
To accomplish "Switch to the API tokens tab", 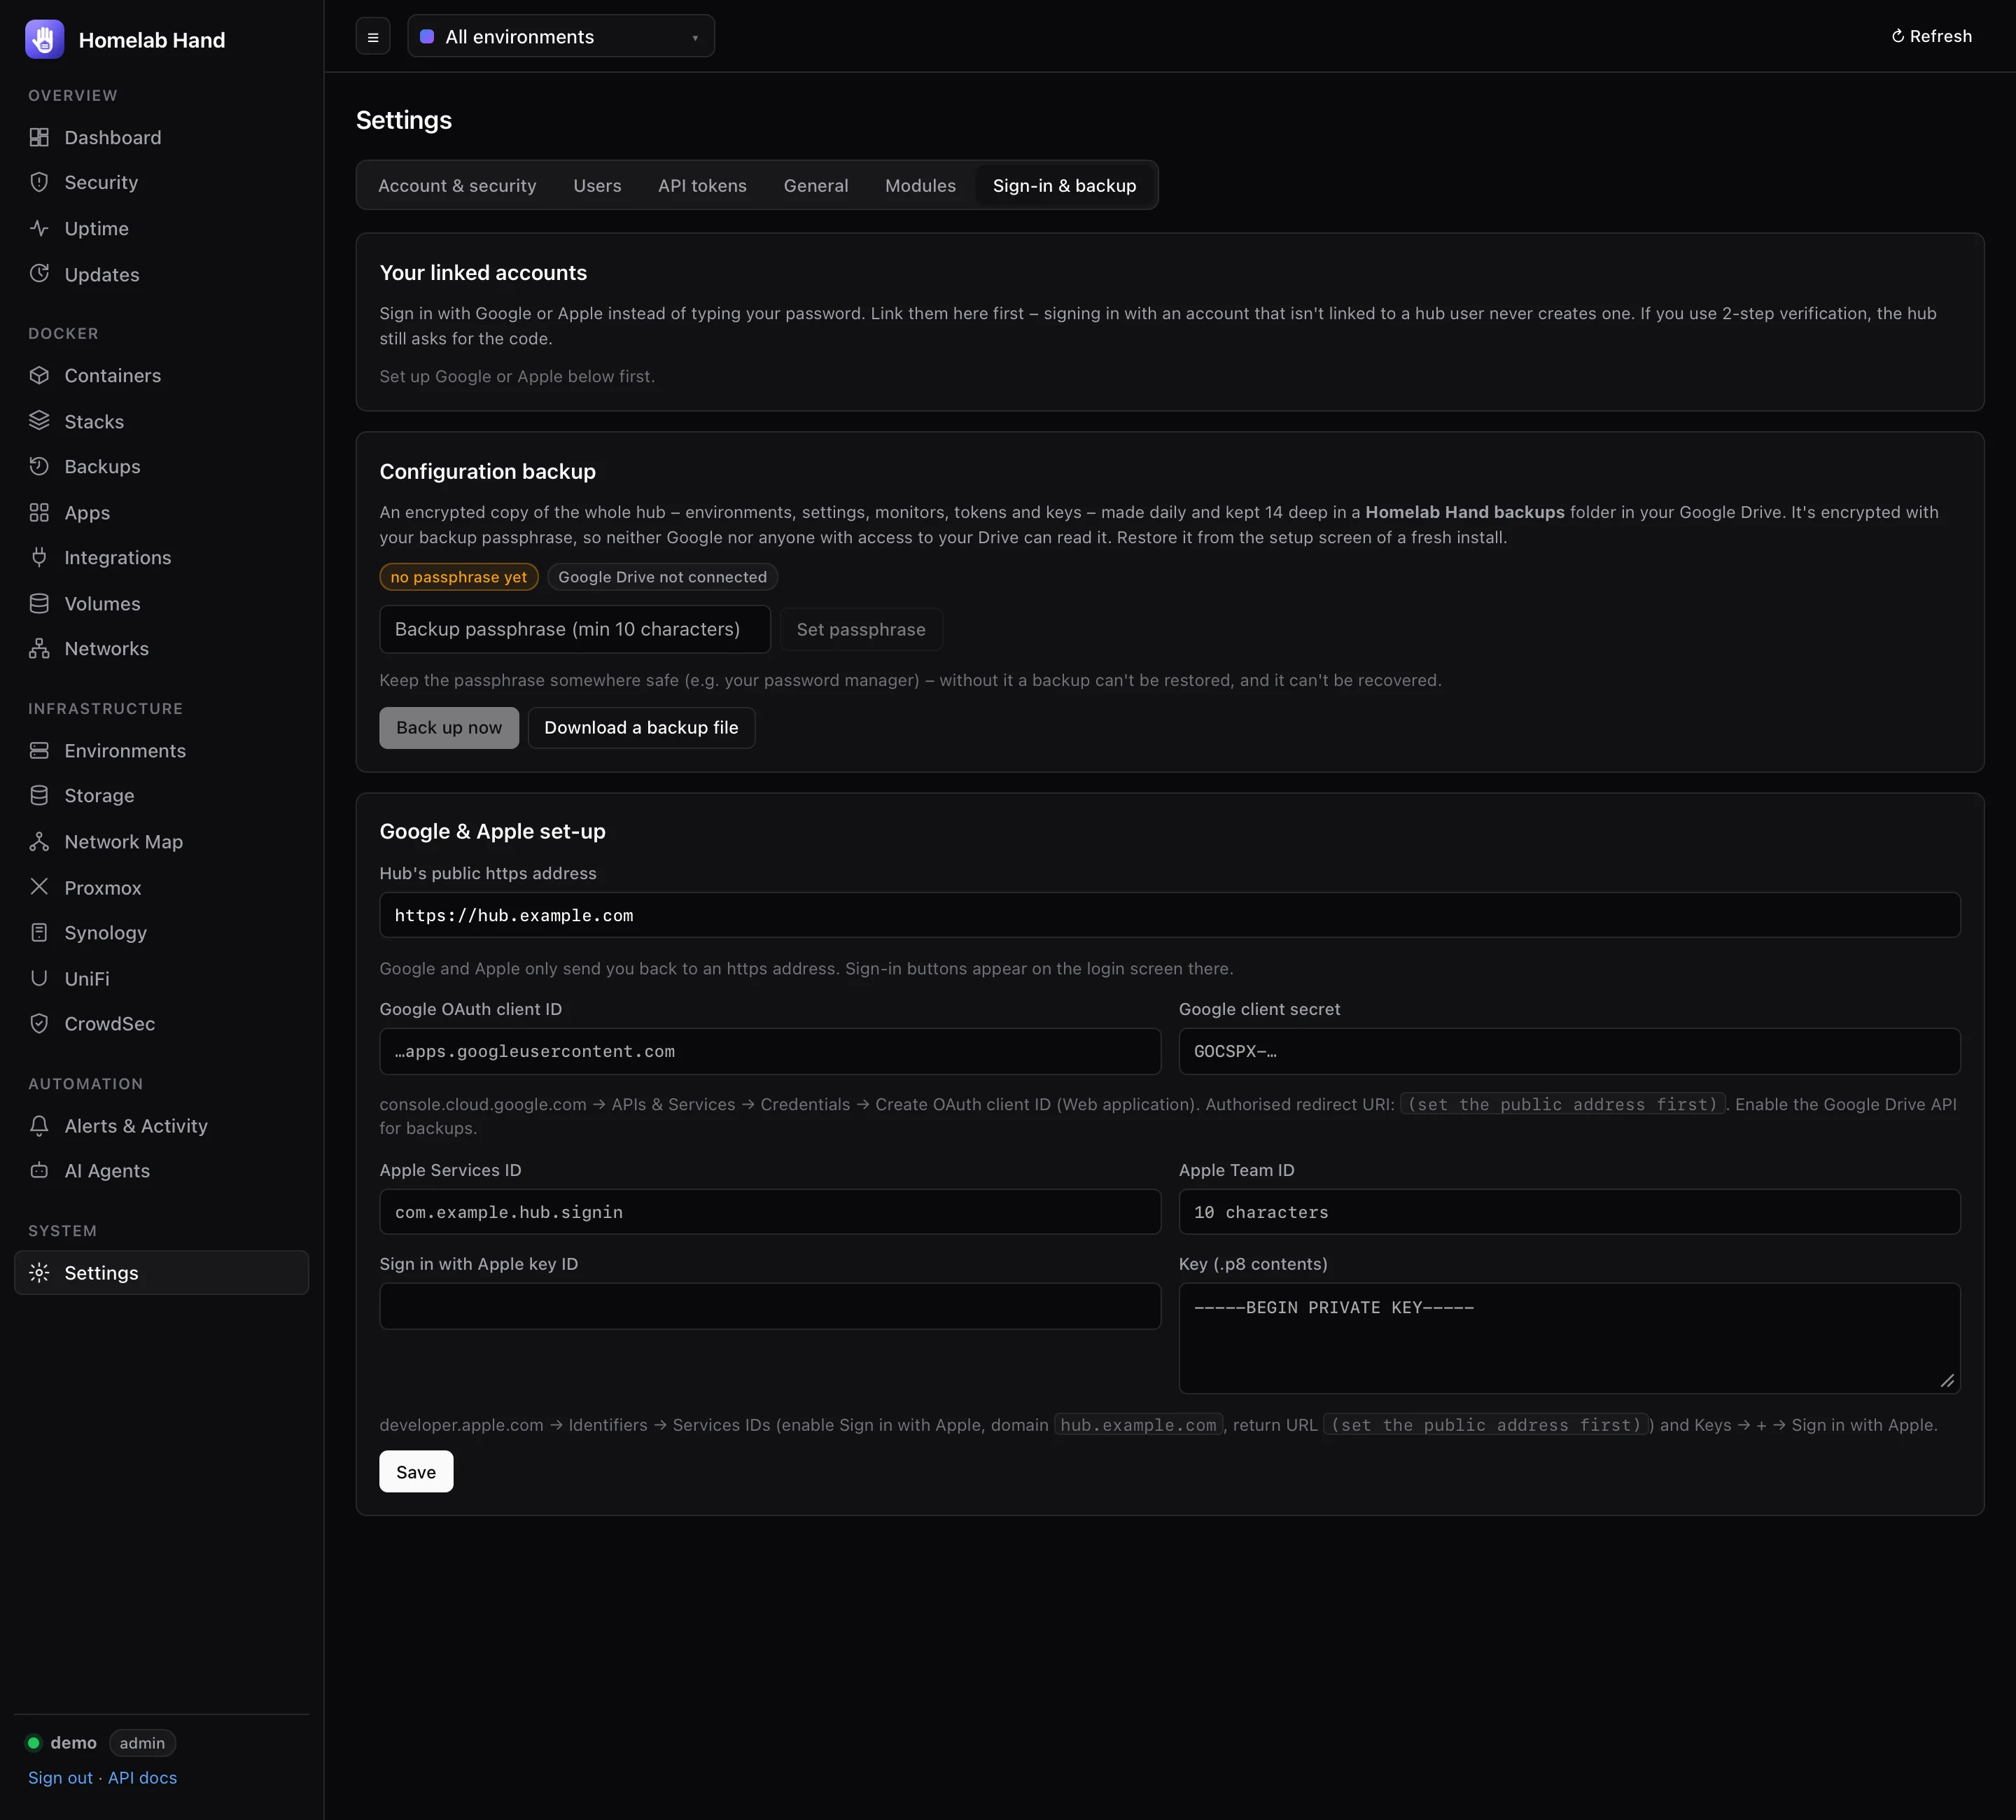I will [702, 185].
